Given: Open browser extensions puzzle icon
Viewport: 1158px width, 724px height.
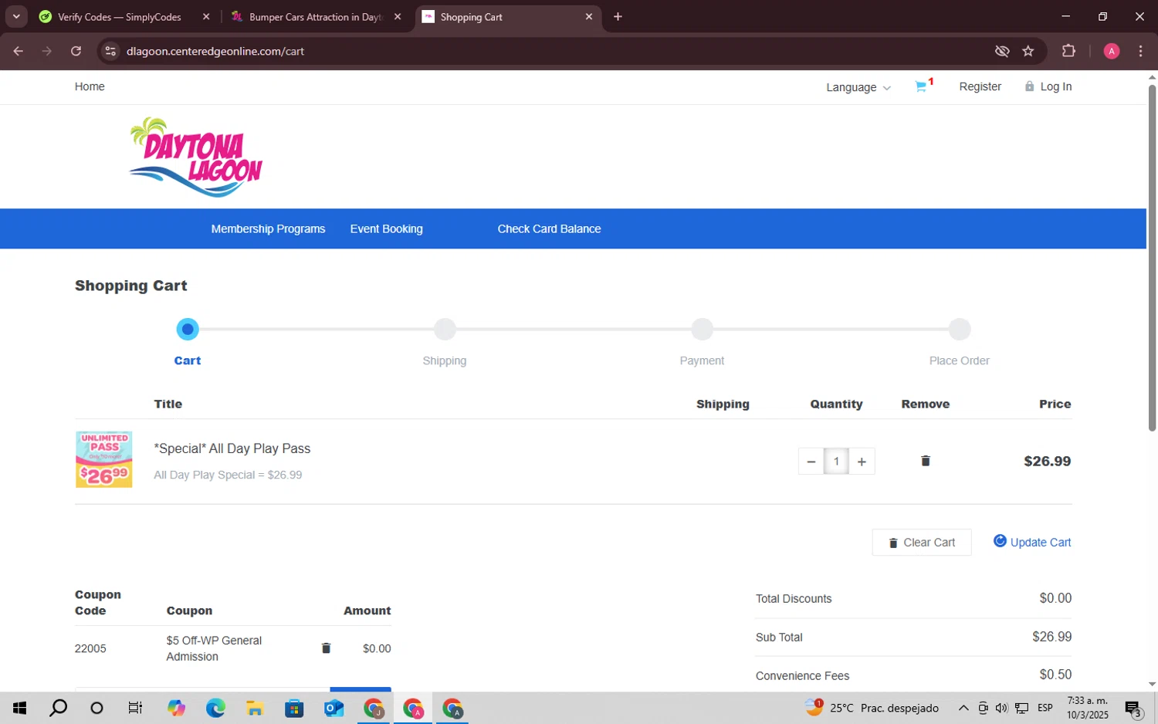Looking at the screenshot, I should pos(1068,51).
